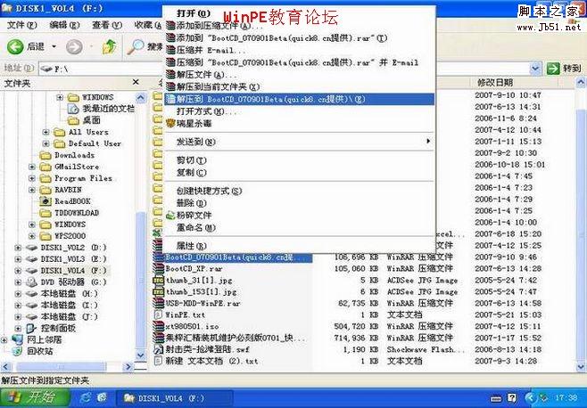Screen dimensions: 587x408
Task: Expand the WPS2000 tree node
Action: 32,236
